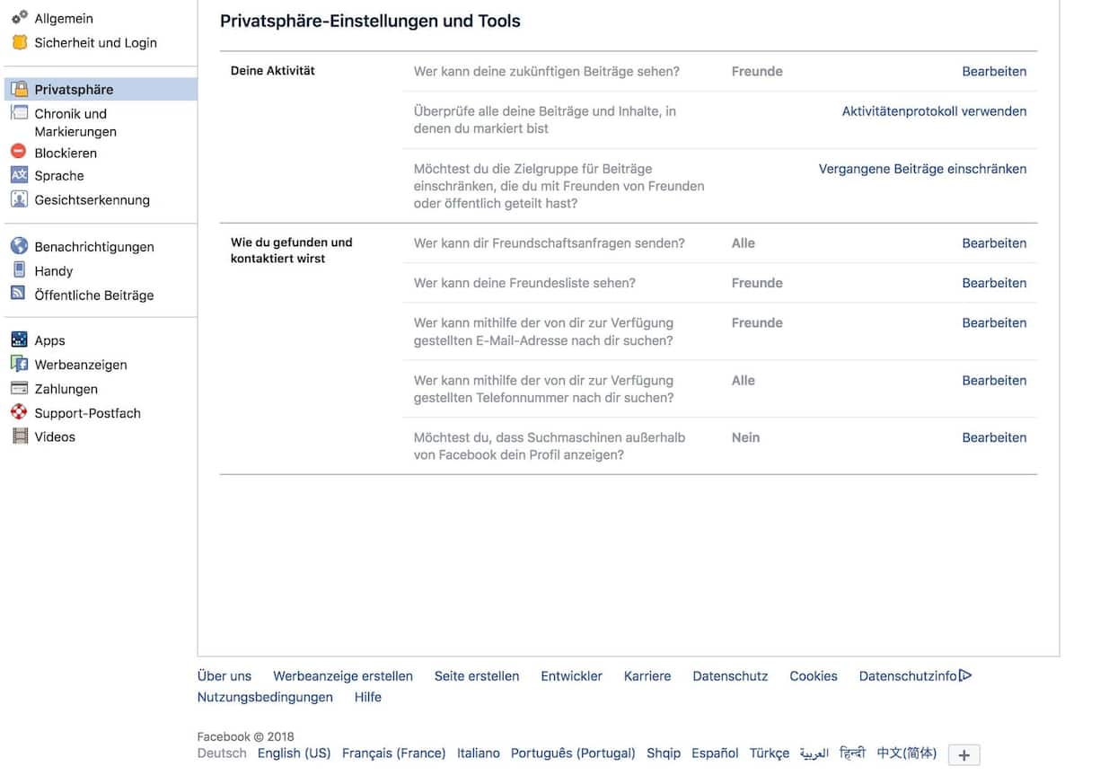Open Support-Postfach via the lifebuoy icon

18,413
